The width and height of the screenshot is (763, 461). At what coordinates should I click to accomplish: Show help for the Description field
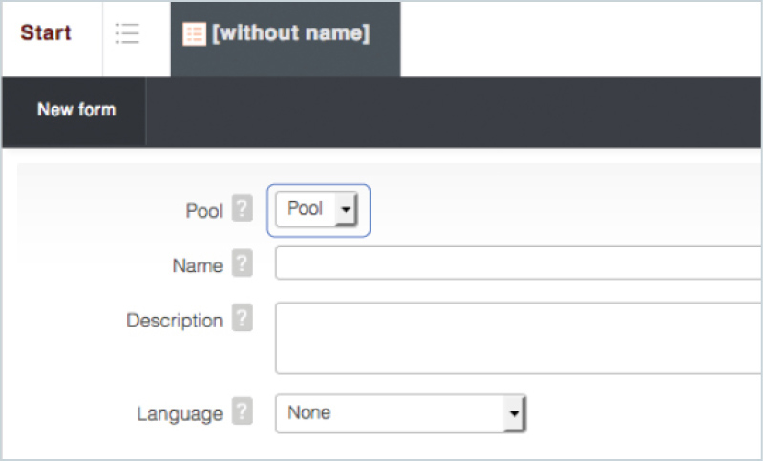[x=243, y=320]
